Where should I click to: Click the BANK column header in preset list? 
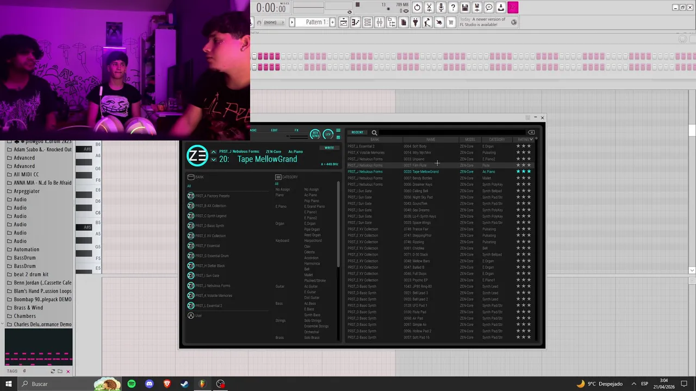point(375,140)
